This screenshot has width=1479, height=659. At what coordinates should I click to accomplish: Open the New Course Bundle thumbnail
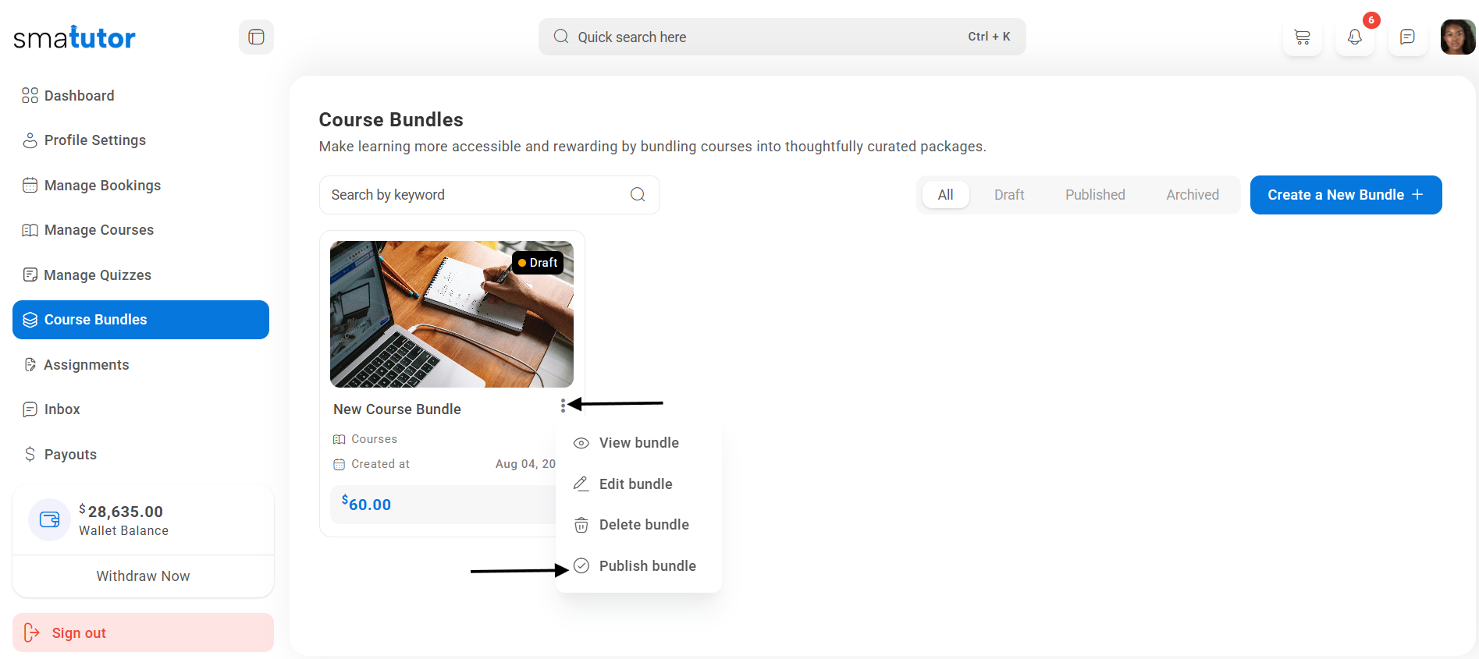tap(451, 314)
